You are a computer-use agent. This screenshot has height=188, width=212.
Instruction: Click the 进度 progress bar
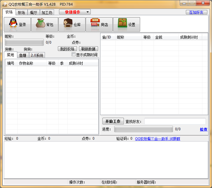[x=143, y=129]
